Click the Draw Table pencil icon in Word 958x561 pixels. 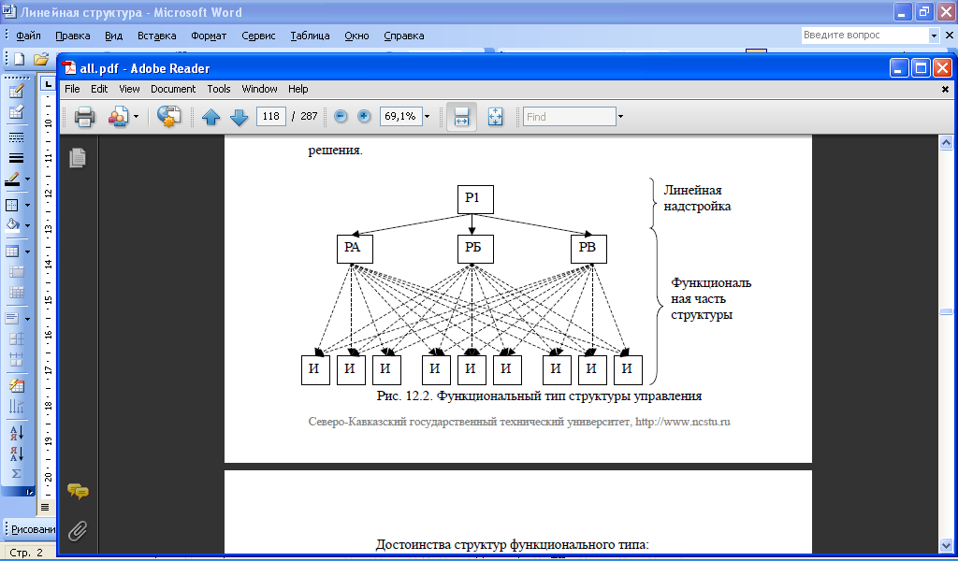(x=17, y=92)
